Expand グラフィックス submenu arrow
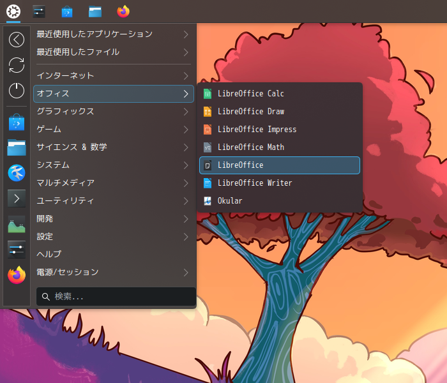 pos(186,112)
